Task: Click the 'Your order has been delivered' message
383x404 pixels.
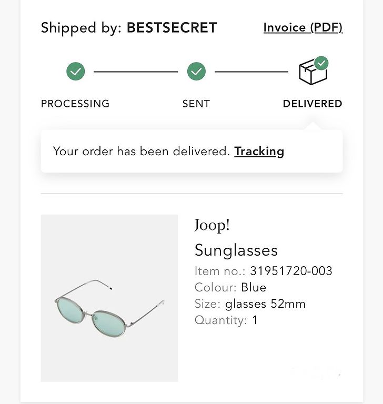Action: pyautogui.click(x=141, y=151)
